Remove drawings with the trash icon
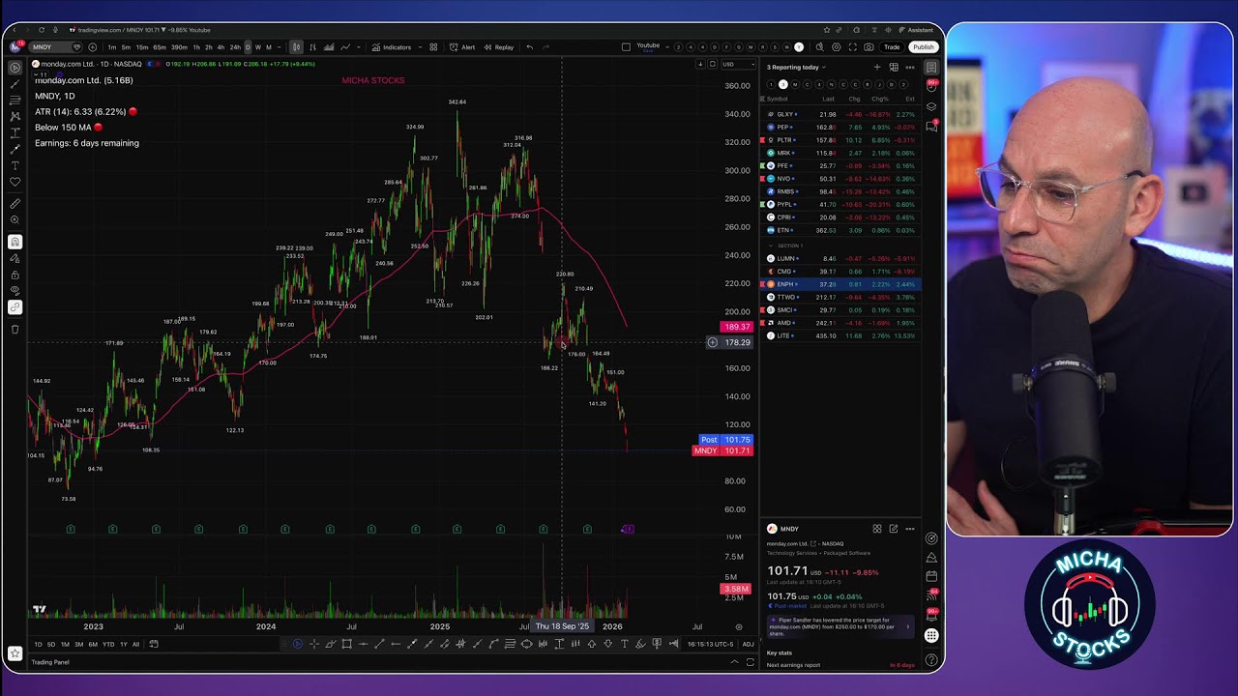 click(15, 330)
